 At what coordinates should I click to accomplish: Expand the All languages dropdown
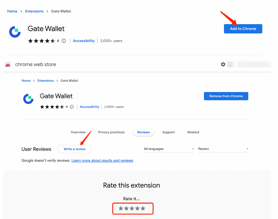click(169, 149)
